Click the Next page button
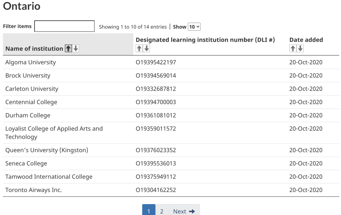The image size is (341, 215). (x=184, y=211)
